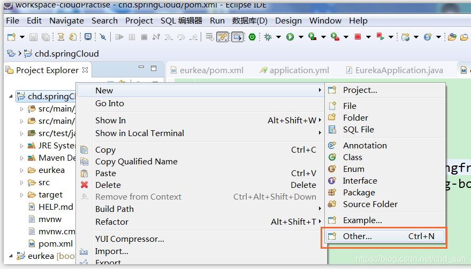Viewport: 471px width, 269px height.
Task: Open the Run menu
Action: point(217,21)
